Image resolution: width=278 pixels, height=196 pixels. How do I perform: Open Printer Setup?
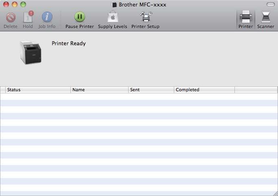point(146,17)
